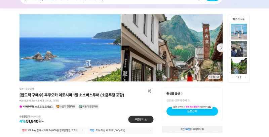Screen dimensions: 269x137
Task: Open the beach torii gallery photo
Action: pyautogui.click(x=70, y=48)
